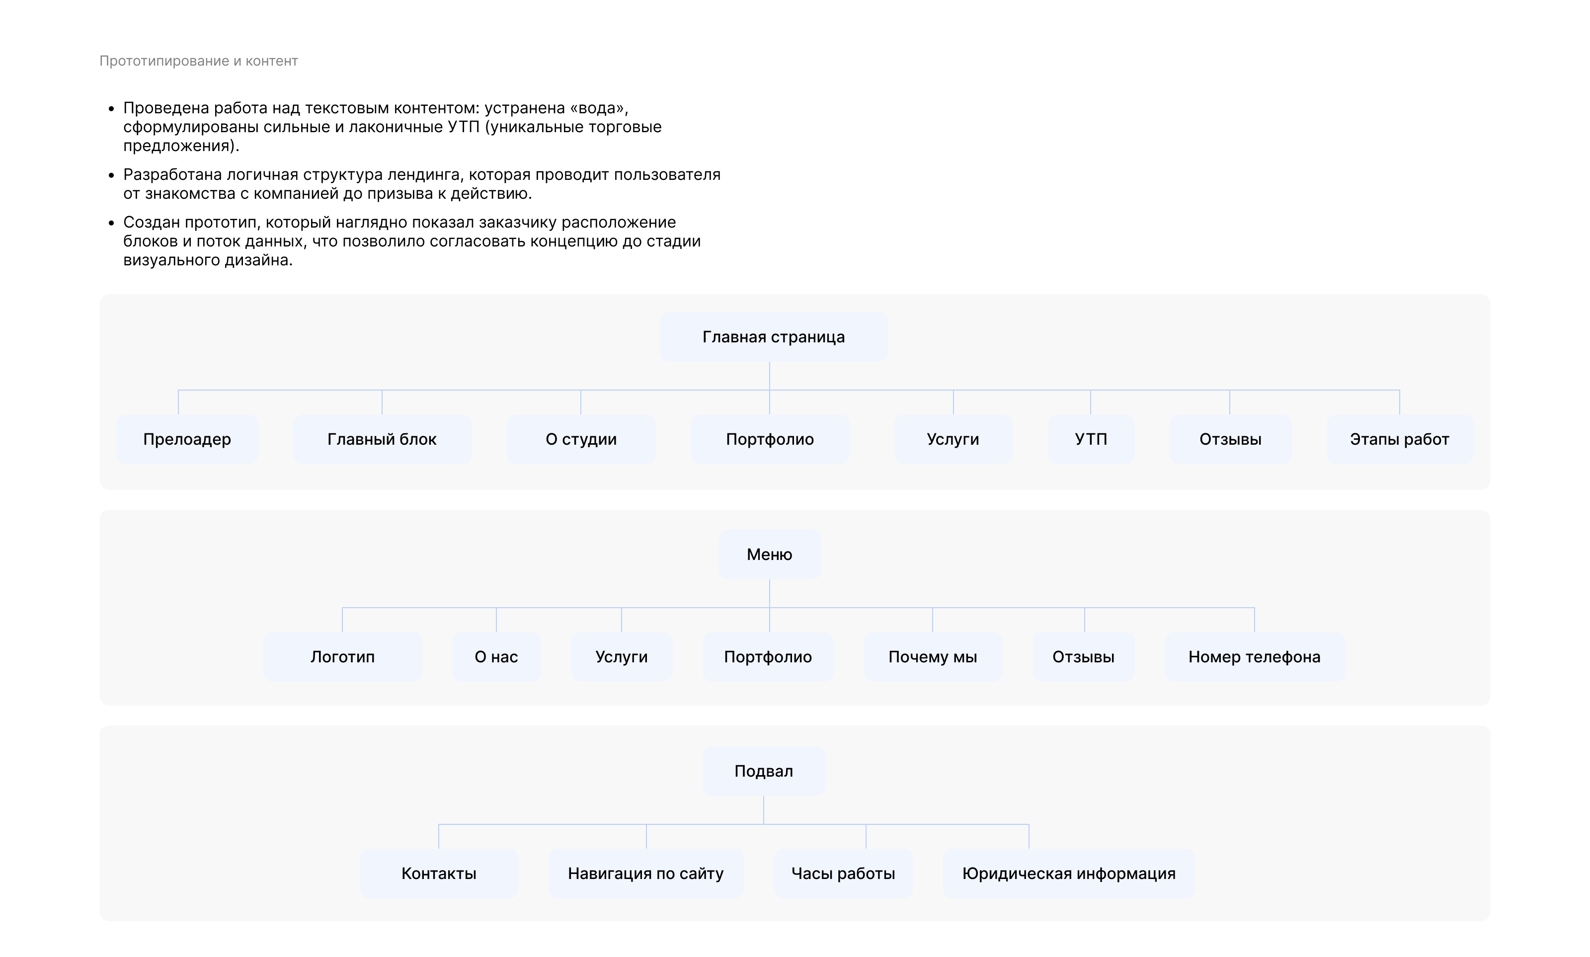Select the «Юридическая информация» box
1590x957 pixels.
pyautogui.click(x=1068, y=873)
